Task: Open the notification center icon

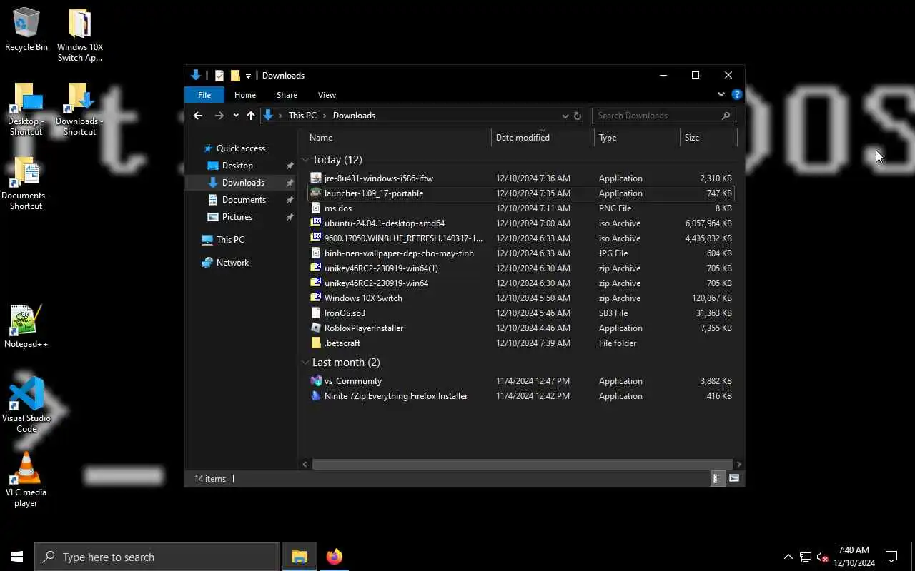Action: [891, 557]
